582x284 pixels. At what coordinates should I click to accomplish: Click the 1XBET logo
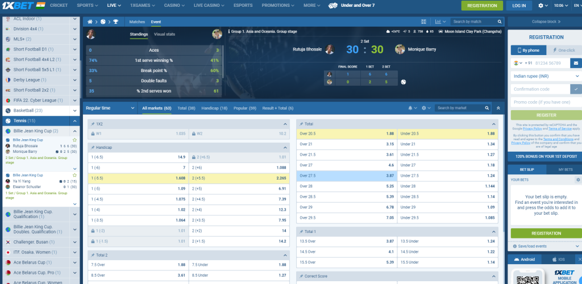(x=18, y=6)
